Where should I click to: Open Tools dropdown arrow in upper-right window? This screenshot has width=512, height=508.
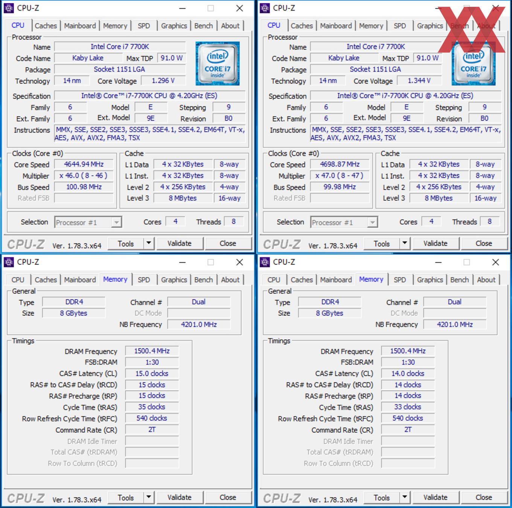point(405,243)
